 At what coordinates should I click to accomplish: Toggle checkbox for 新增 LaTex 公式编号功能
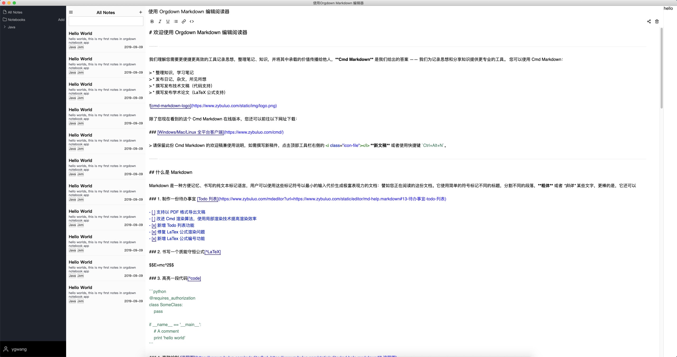pyautogui.click(x=154, y=238)
